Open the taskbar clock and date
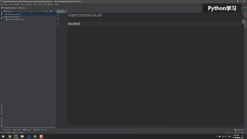 236,136
